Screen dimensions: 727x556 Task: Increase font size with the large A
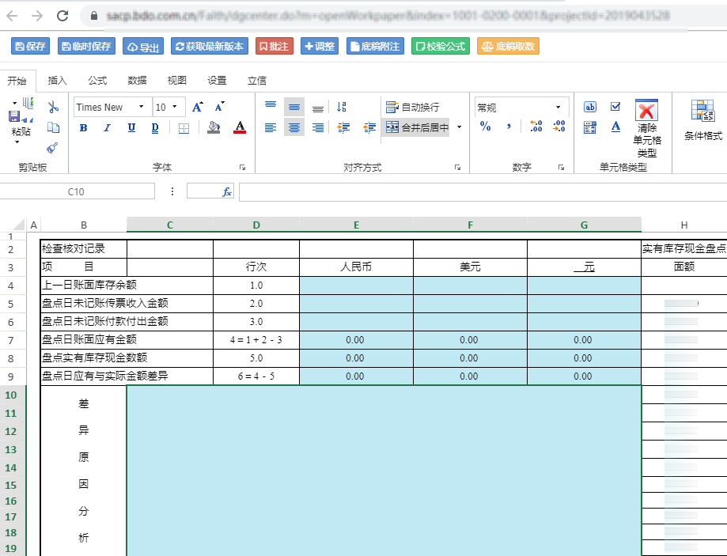click(198, 107)
